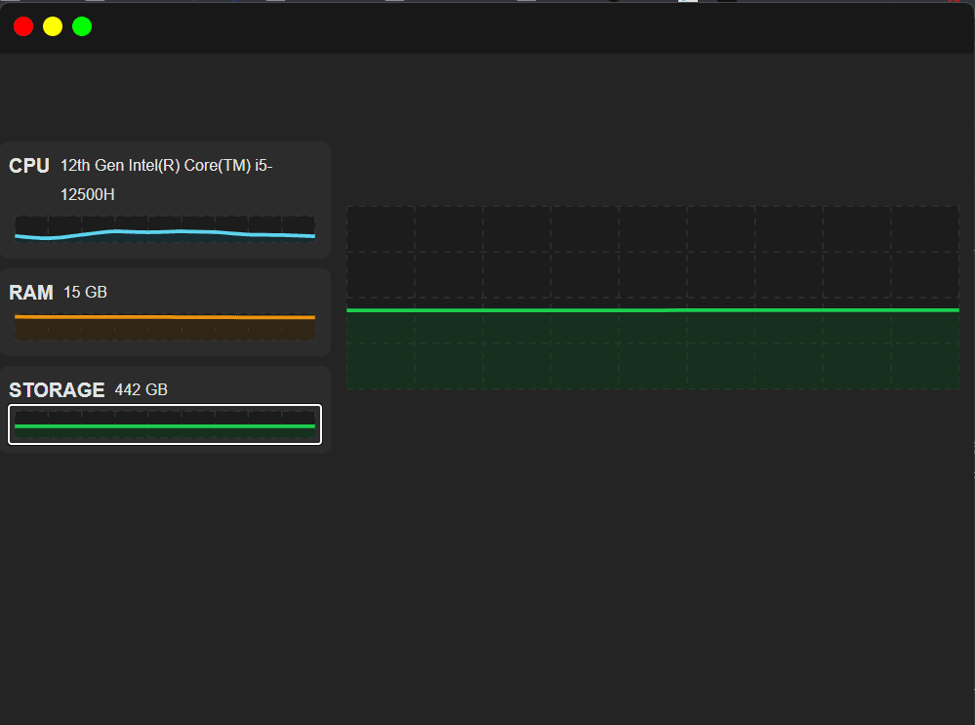
Task: Click the green STORAGE mini chart
Action: pos(165,424)
